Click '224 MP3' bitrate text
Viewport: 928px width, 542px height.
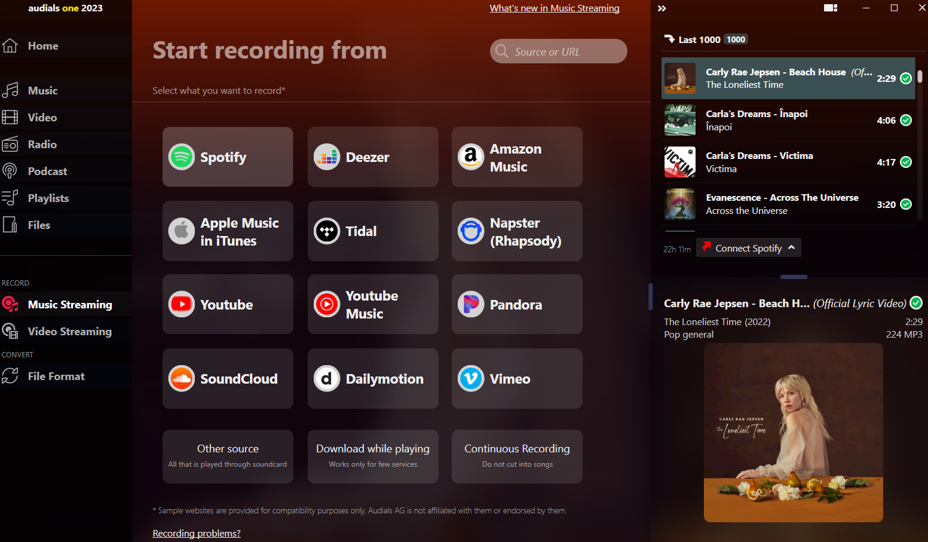point(904,335)
